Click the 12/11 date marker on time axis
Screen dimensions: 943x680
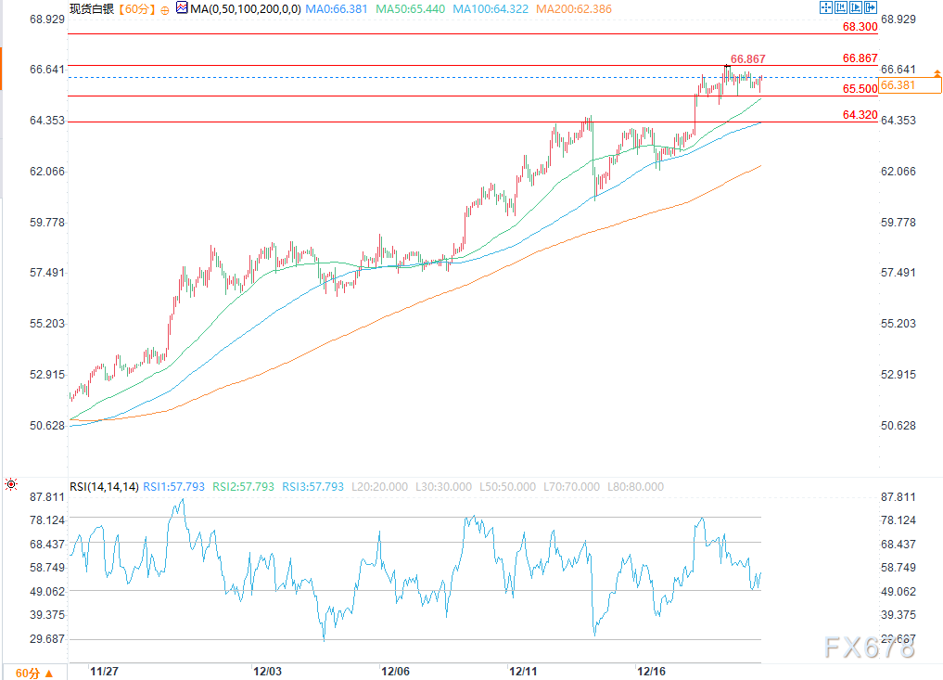pos(524,670)
